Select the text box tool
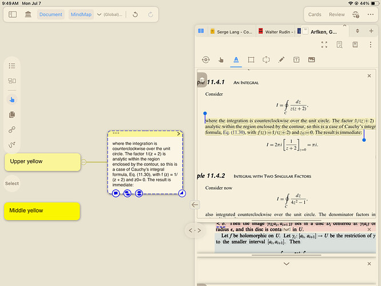The height and width of the screenshot is (286, 381). [296, 60]
